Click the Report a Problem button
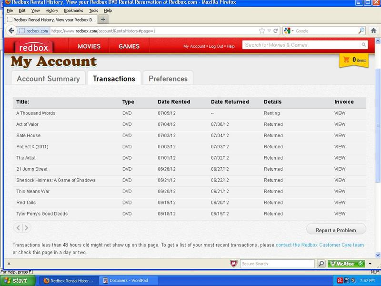The width and height of the screenshot is (381, 286). [x=336, y=230]
